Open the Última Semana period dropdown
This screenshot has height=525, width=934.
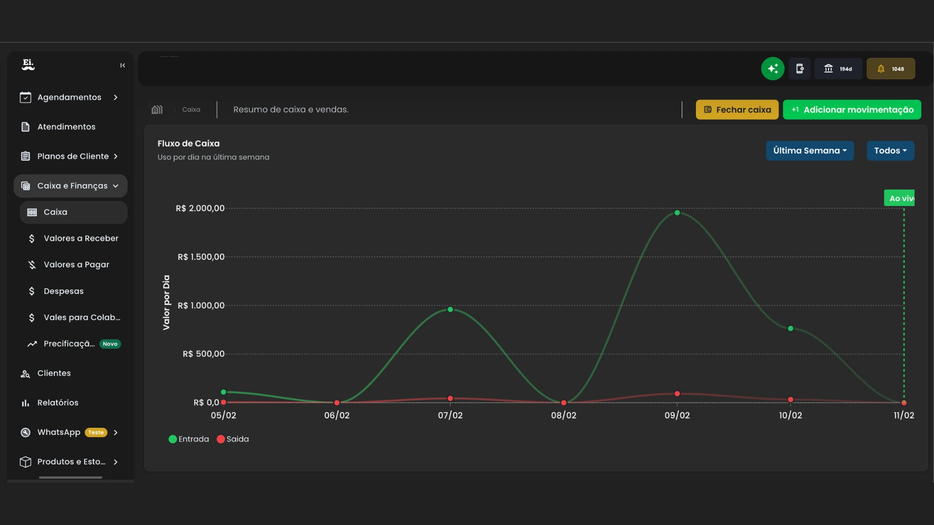809,151
